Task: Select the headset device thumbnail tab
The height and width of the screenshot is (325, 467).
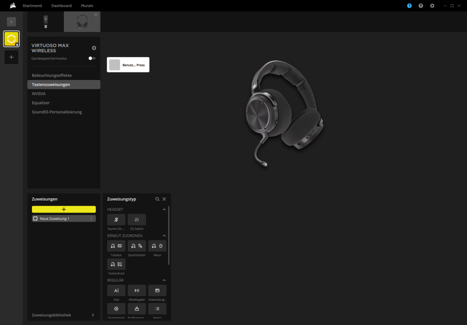Action: tap(82, 22)
